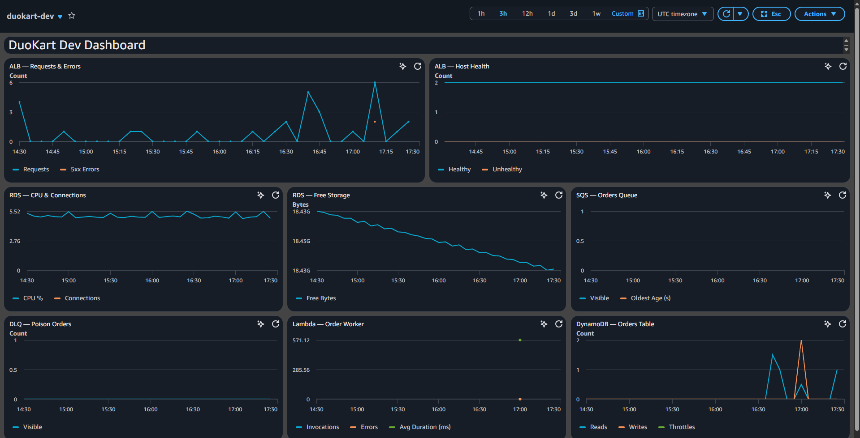Open AI investigate on DLQ Poison Orders
Viewport: 860px width, 438px height.
[261, 324]
